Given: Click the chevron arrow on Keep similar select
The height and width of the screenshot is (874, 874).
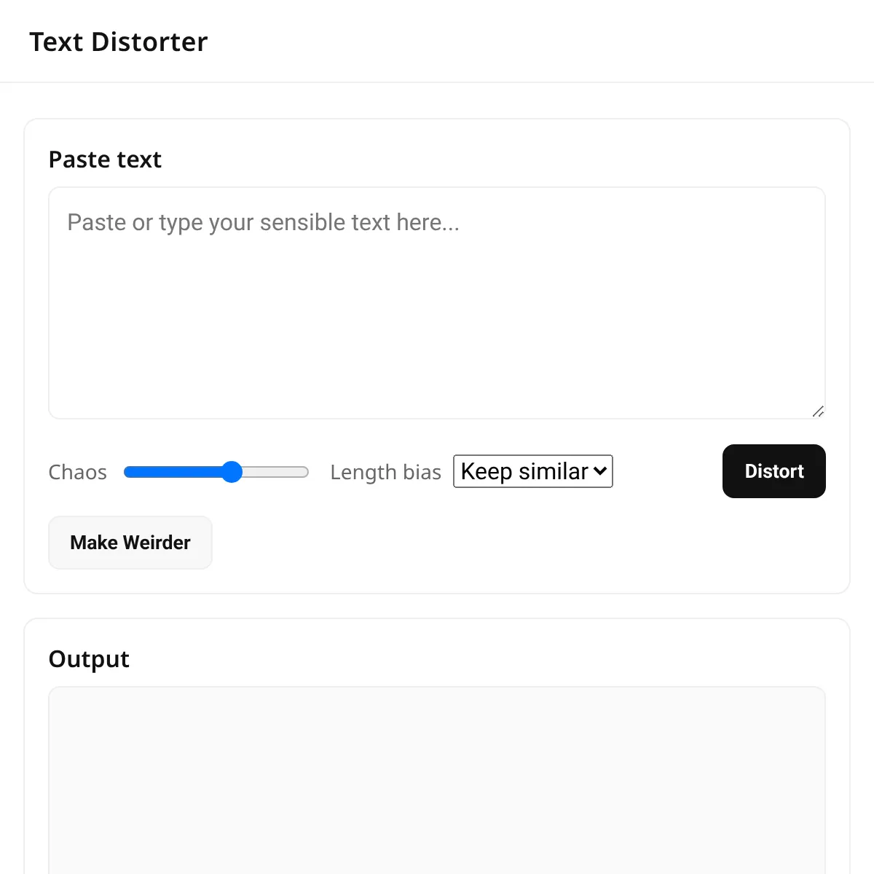Looking at the screenshot, I should pos(600,471).
